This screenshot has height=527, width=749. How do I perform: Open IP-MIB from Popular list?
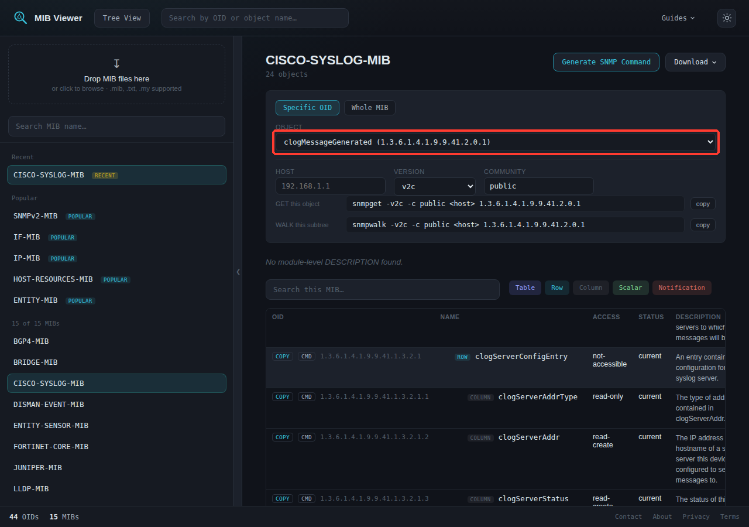pyautogui.click(x=116, y=258)
